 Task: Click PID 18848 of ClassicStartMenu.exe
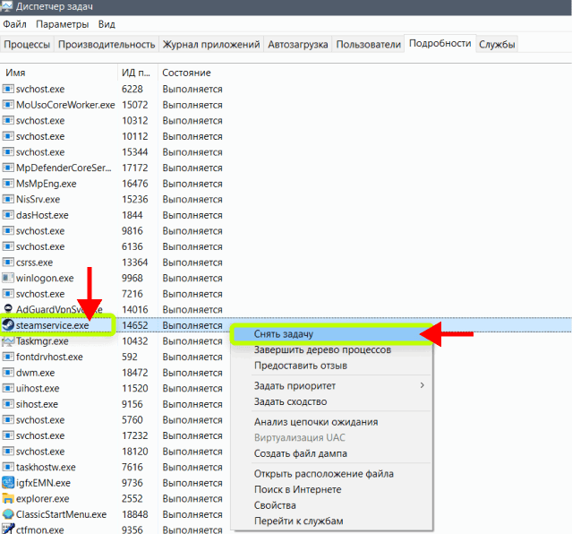pos(135,514)
